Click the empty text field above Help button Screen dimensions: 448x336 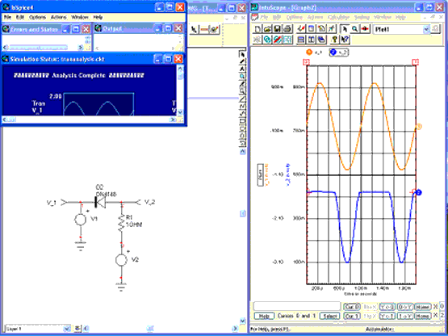point(297,306)
